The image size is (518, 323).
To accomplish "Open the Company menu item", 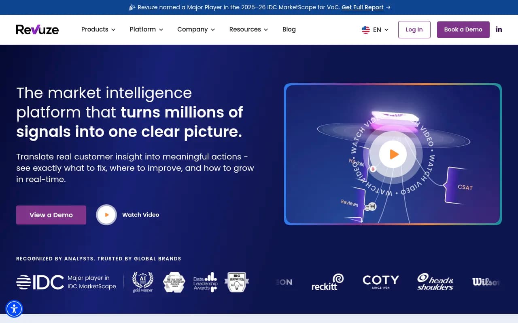I will [196, 29].
